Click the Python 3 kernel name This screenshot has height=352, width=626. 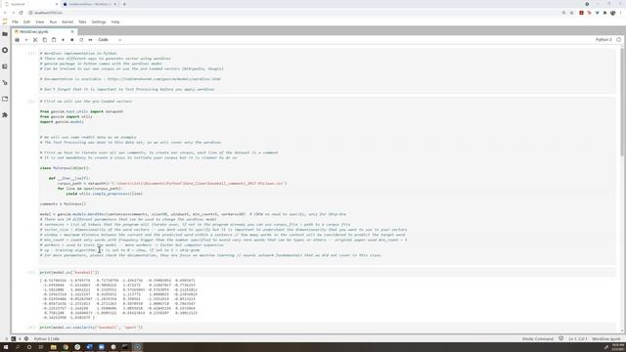(604, 40)
